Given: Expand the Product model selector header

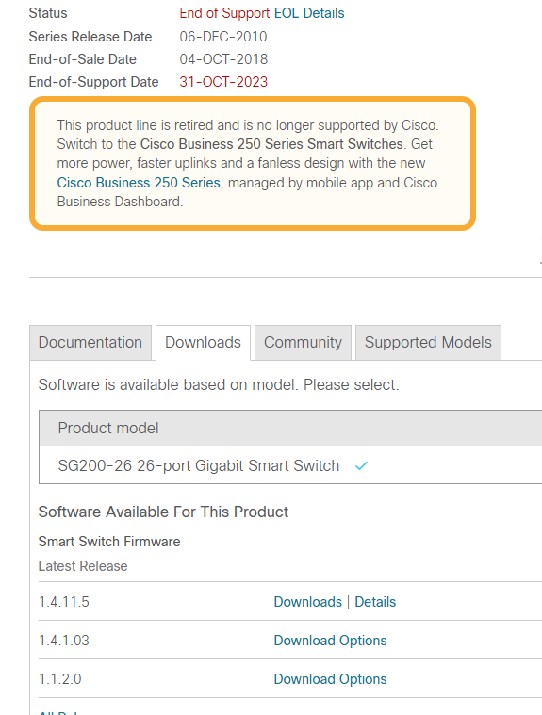Looking at the screenshot, I should (x=290, y=428).
